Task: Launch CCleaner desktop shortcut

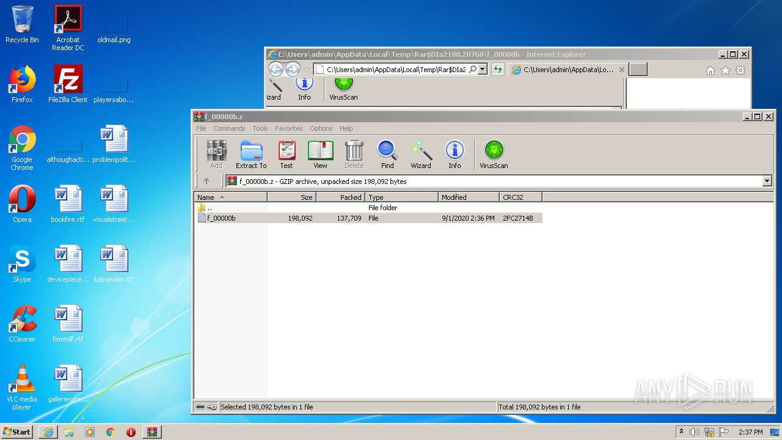Action: coord(22,324)
